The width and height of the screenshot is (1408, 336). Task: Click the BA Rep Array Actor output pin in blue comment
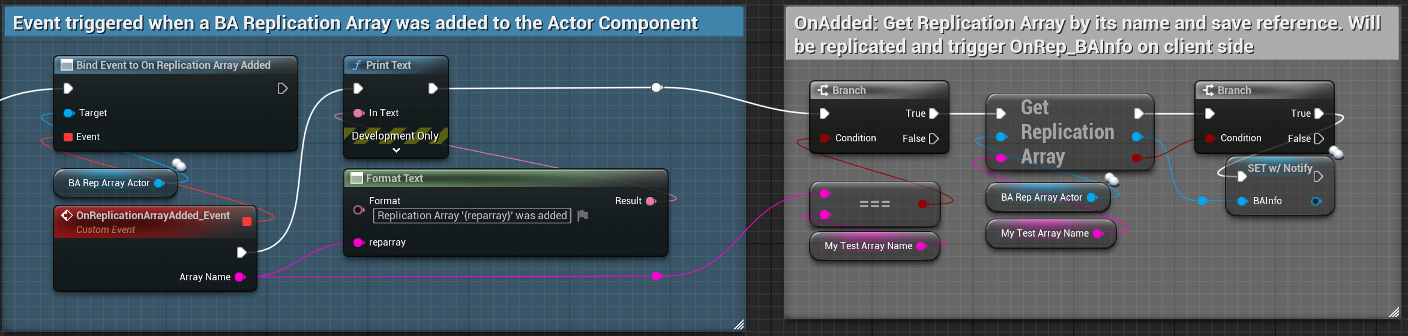point(160,183)
